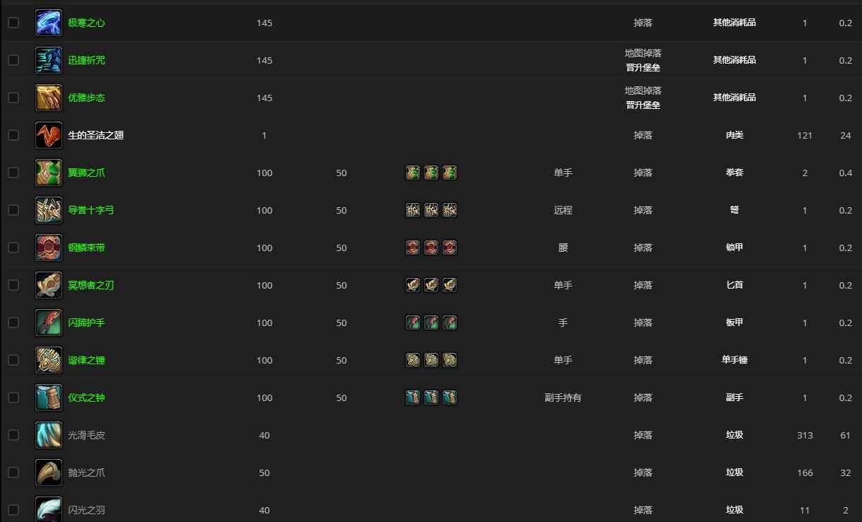Click the 拳套 type cell

coord(734,173)
